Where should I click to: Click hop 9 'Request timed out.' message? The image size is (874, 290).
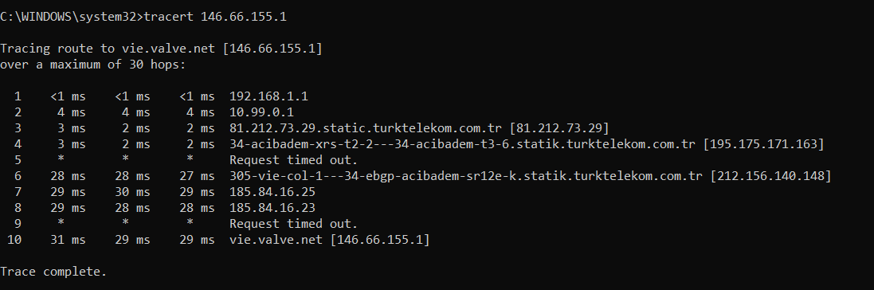pos(294,224)
